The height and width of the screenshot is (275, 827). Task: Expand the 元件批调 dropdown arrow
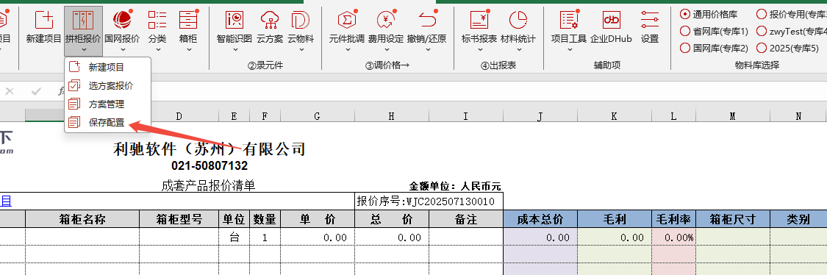point(347,49)
